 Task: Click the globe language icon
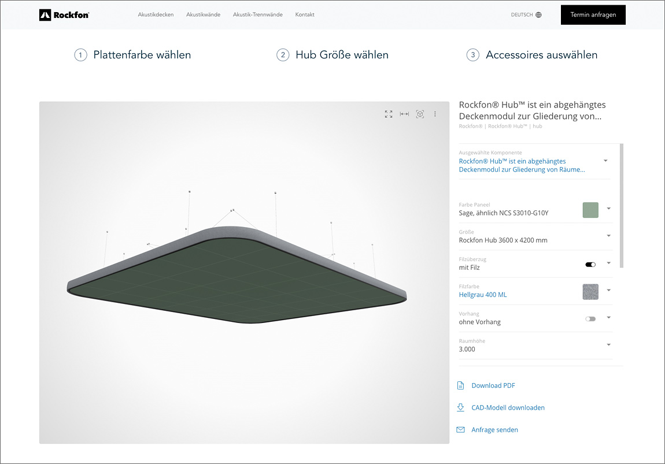click(538, 15)
